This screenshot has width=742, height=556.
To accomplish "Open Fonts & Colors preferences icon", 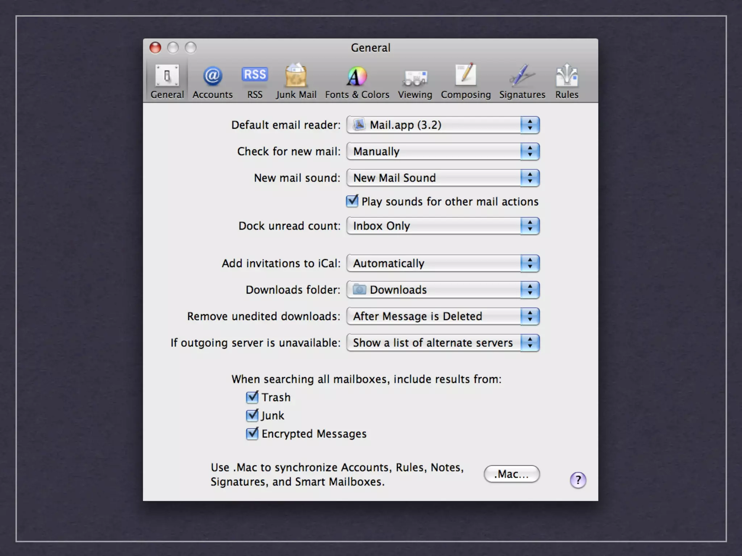I will point(357,81).
